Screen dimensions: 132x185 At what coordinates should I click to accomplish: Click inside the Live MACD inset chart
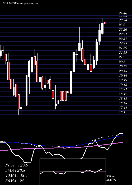click(73, 172)
